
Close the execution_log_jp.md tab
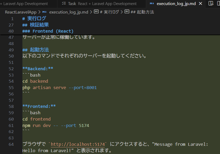pos(201,3)
